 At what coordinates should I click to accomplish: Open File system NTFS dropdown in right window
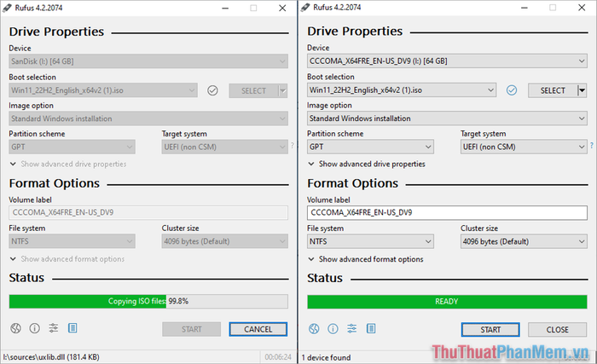pos(370,241)
